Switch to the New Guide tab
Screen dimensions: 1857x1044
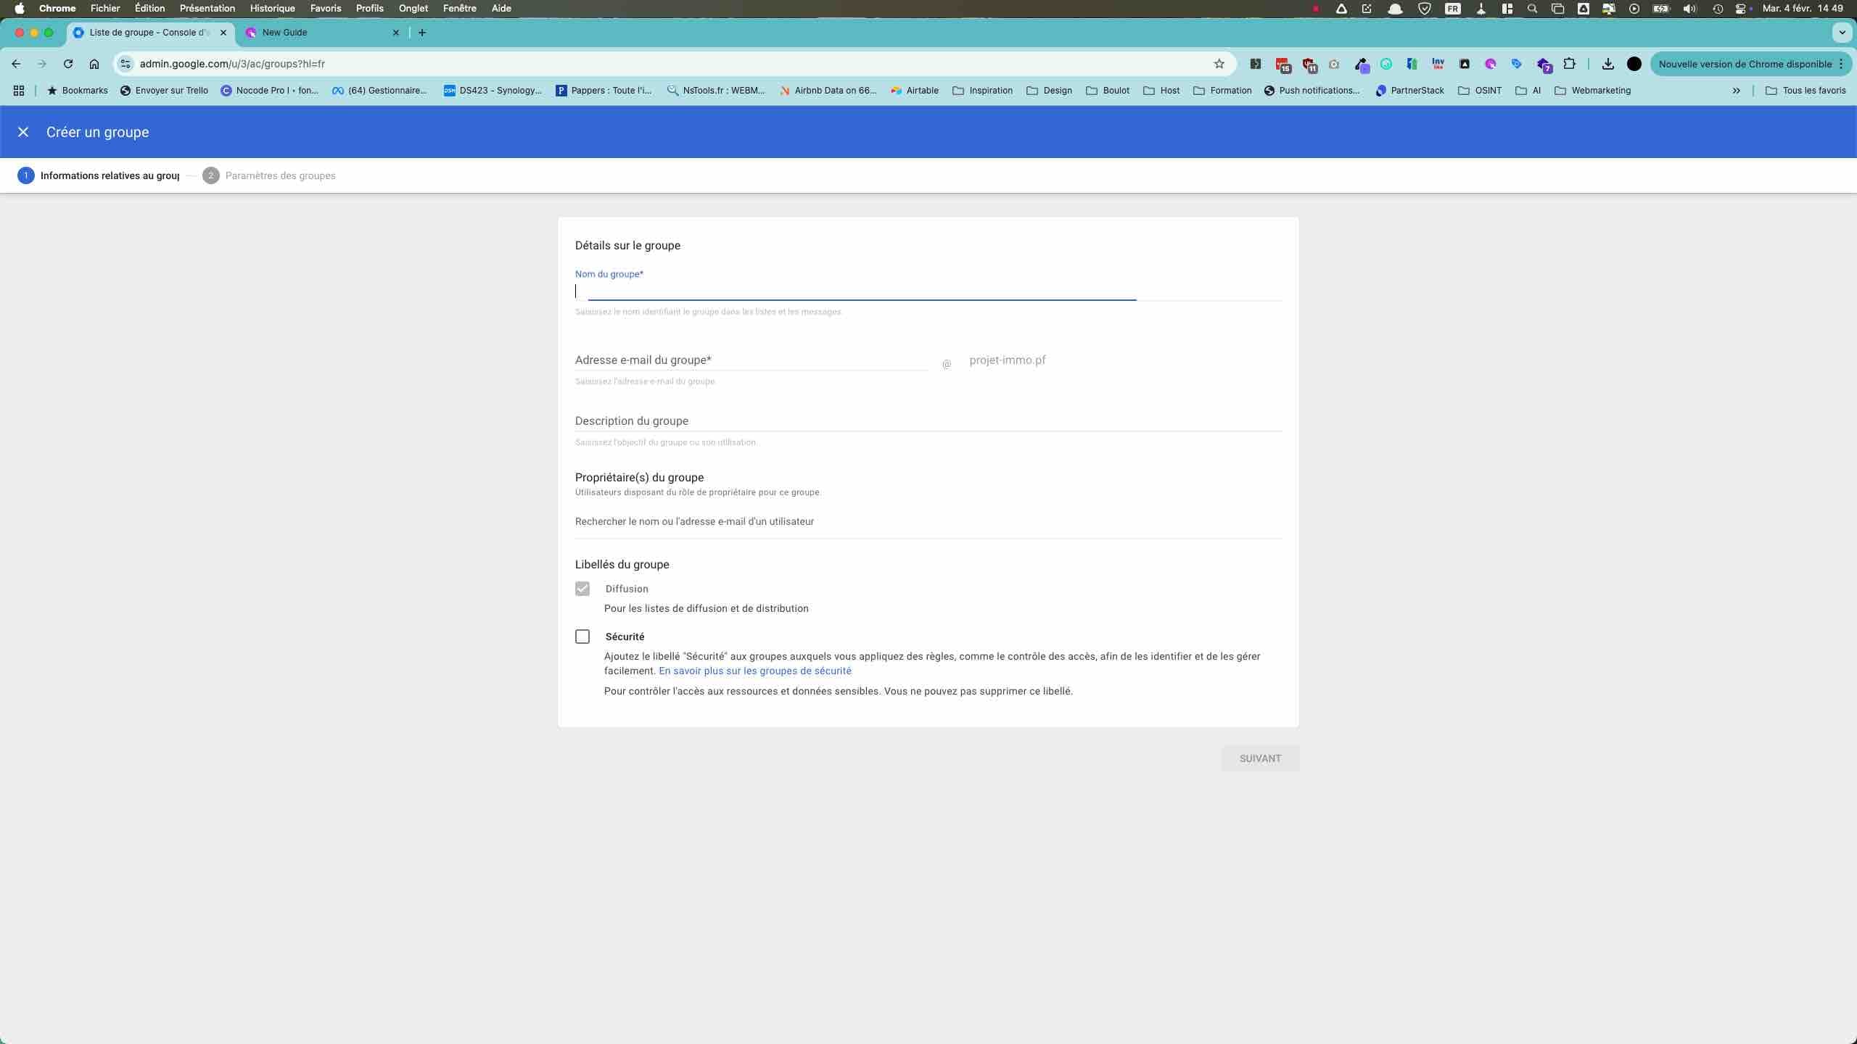point(319,33)
